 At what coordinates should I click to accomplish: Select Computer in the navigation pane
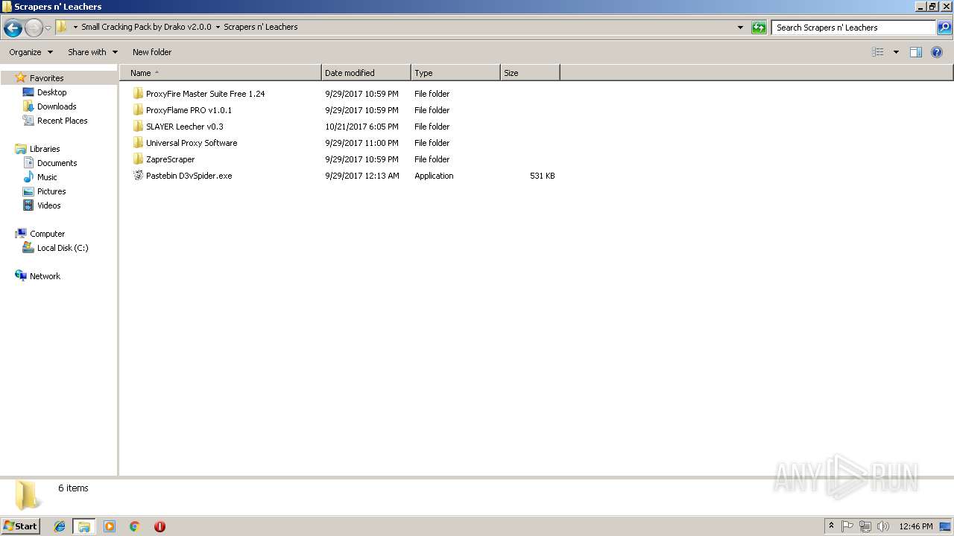pyautogui.click(x=47, y=234)
